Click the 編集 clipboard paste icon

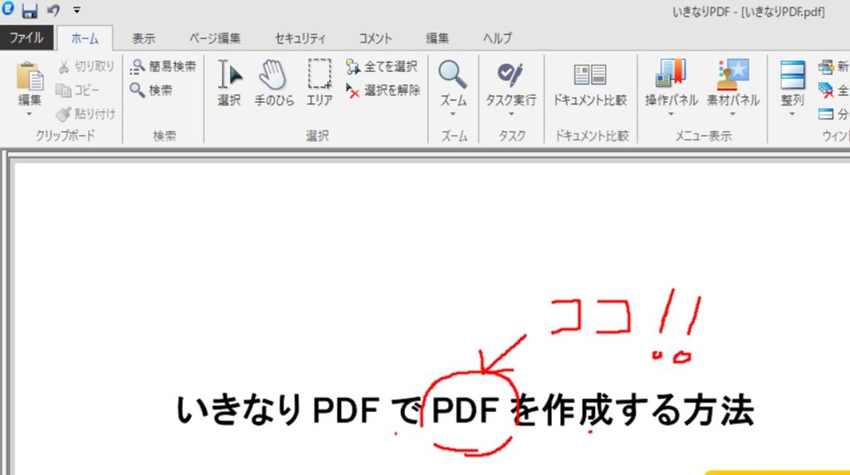click(x=30, y=76)
